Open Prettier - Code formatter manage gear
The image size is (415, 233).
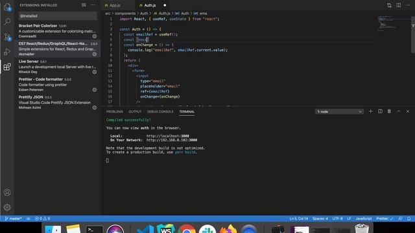coord(95,90)
